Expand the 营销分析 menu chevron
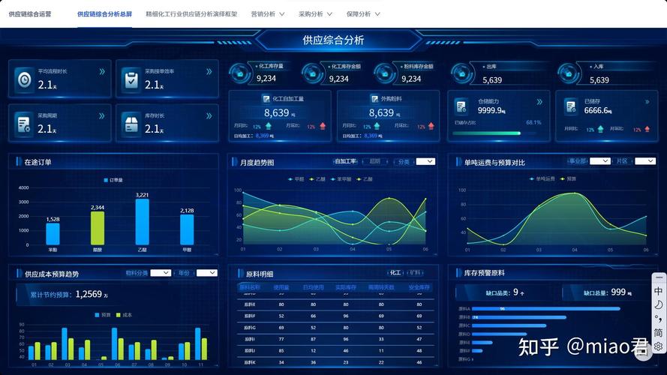 282,14
